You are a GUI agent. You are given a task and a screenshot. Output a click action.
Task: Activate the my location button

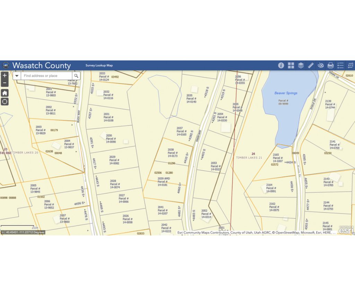click(5, 102)
